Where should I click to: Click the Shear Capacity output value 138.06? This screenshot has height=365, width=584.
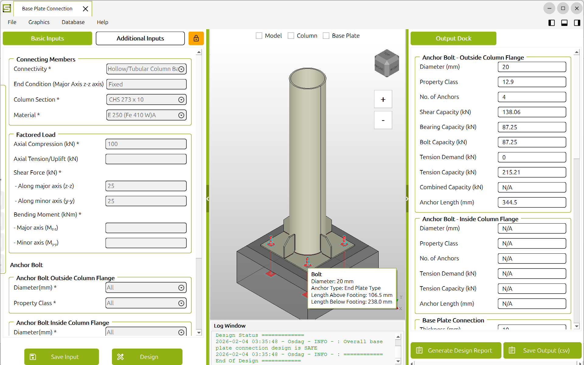coord(532,112)
